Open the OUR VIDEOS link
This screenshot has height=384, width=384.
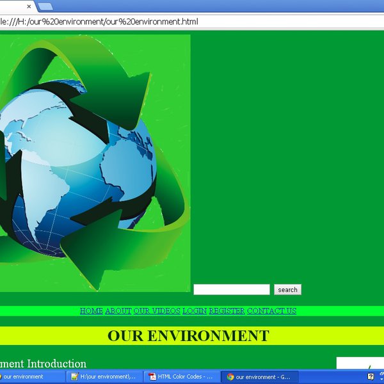(x=157, y=311)
